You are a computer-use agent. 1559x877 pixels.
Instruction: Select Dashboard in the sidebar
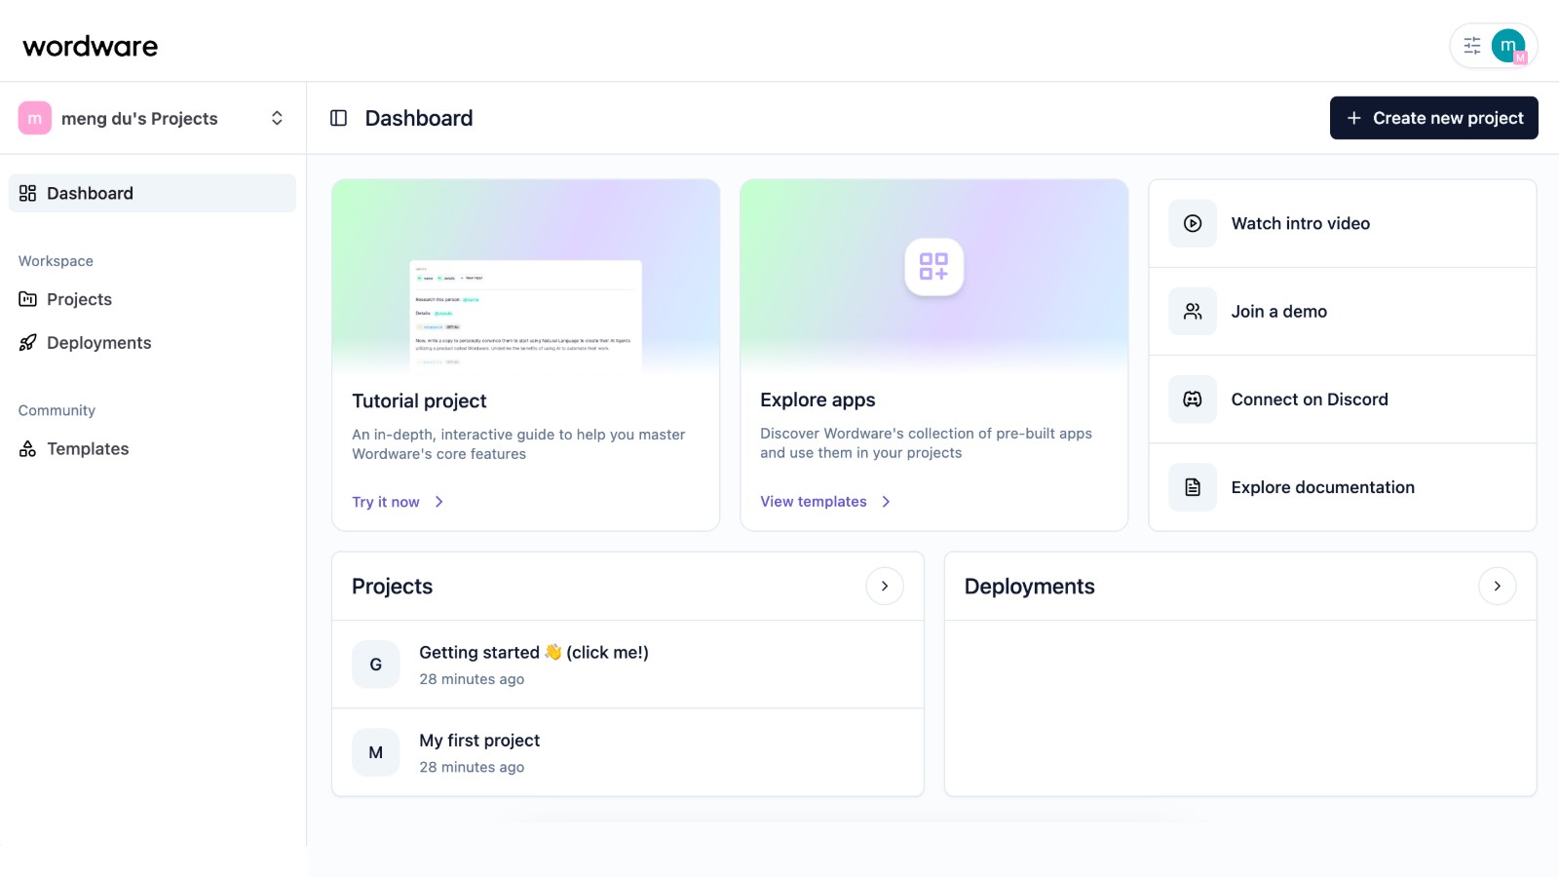(152, 193)
